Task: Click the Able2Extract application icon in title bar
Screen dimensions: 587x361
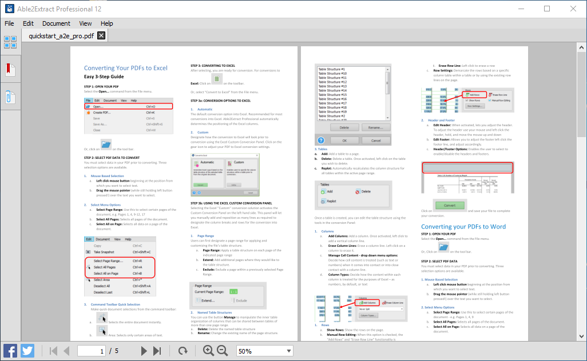Action: point(9,9)
